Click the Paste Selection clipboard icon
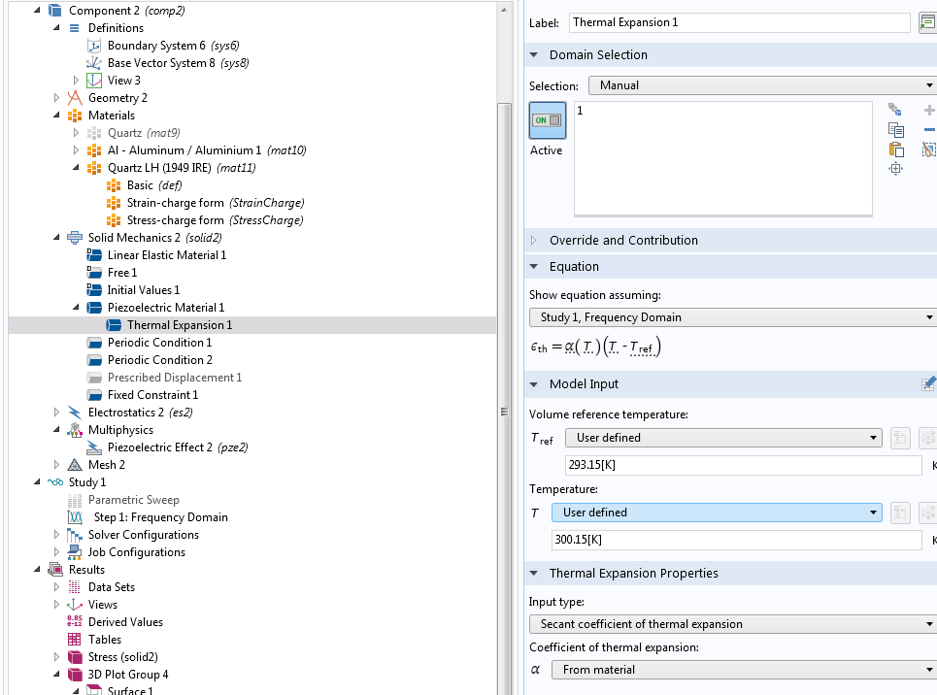937x695 pixels. click(x=896, y=149)
